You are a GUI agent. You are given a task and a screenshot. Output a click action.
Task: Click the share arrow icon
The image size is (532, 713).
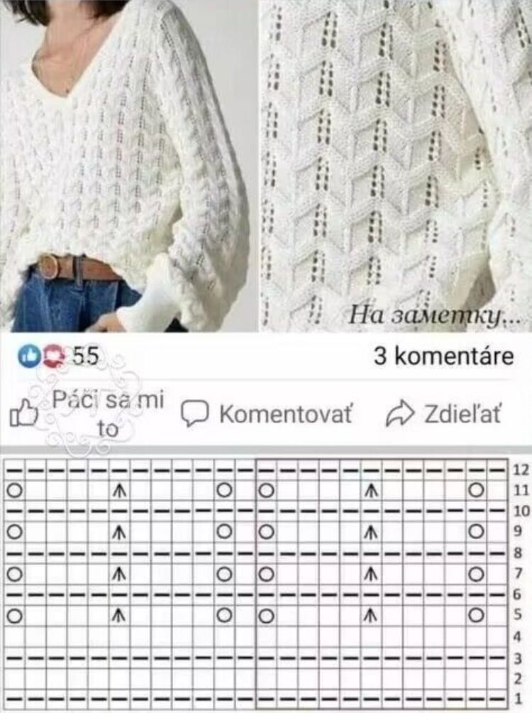tap(400, 413)
